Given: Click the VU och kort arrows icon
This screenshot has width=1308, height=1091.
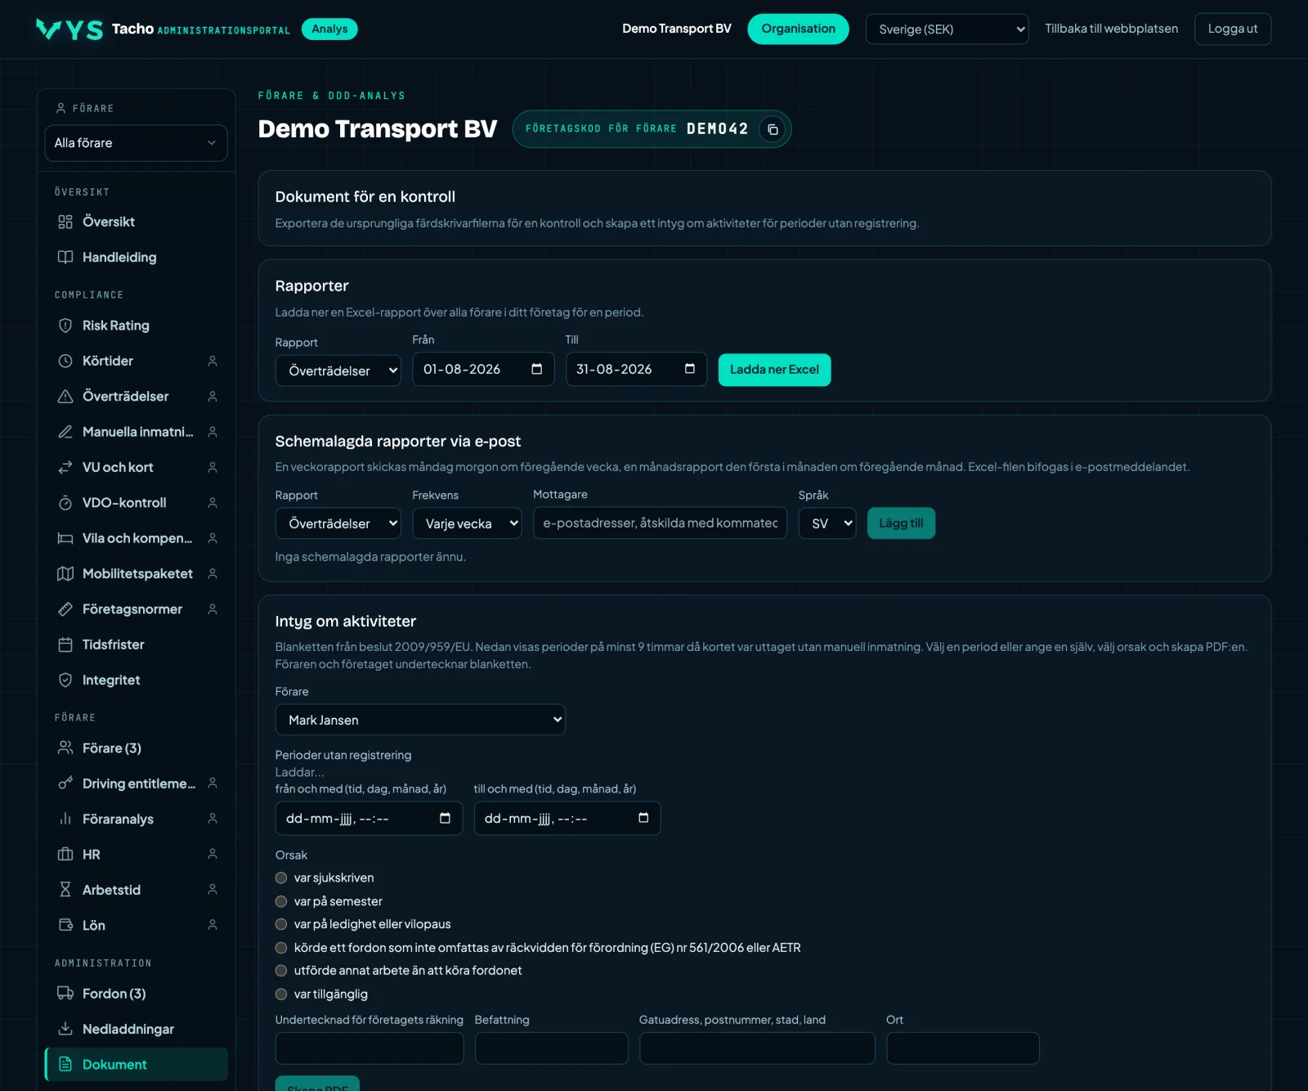Looking at the screenshot, I should [65, 467].
